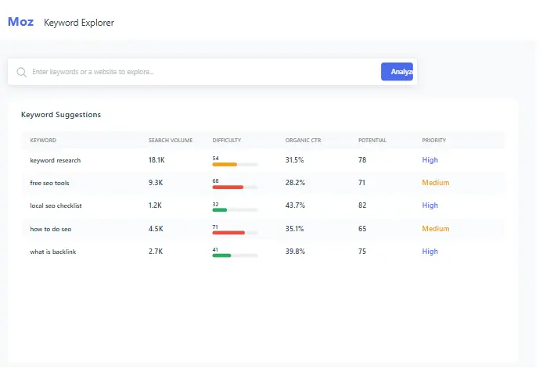The height and width of the screenshot is (368, 543).
Task: Click the search magnifier icon
Action: [21, 72]
